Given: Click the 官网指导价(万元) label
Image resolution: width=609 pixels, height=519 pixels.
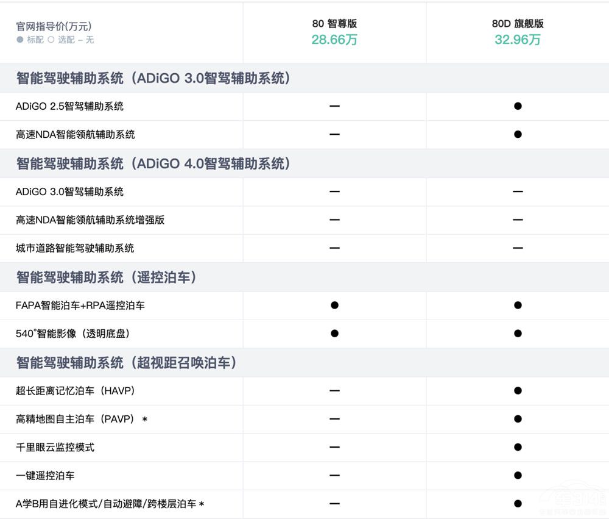Looking at the screenshot, I should point(54,26).
